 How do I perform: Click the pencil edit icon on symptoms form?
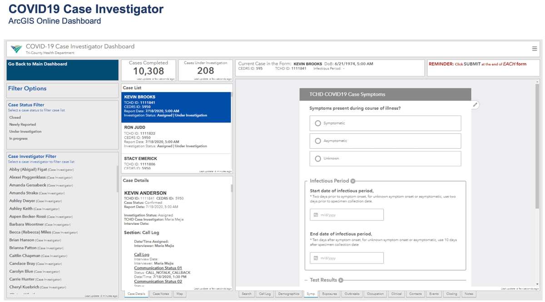pyautogui.click(x=475, y=105)
